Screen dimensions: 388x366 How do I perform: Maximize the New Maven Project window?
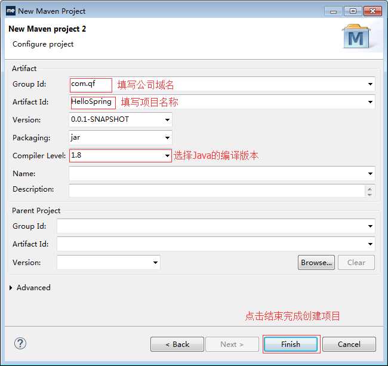(353, 11)
